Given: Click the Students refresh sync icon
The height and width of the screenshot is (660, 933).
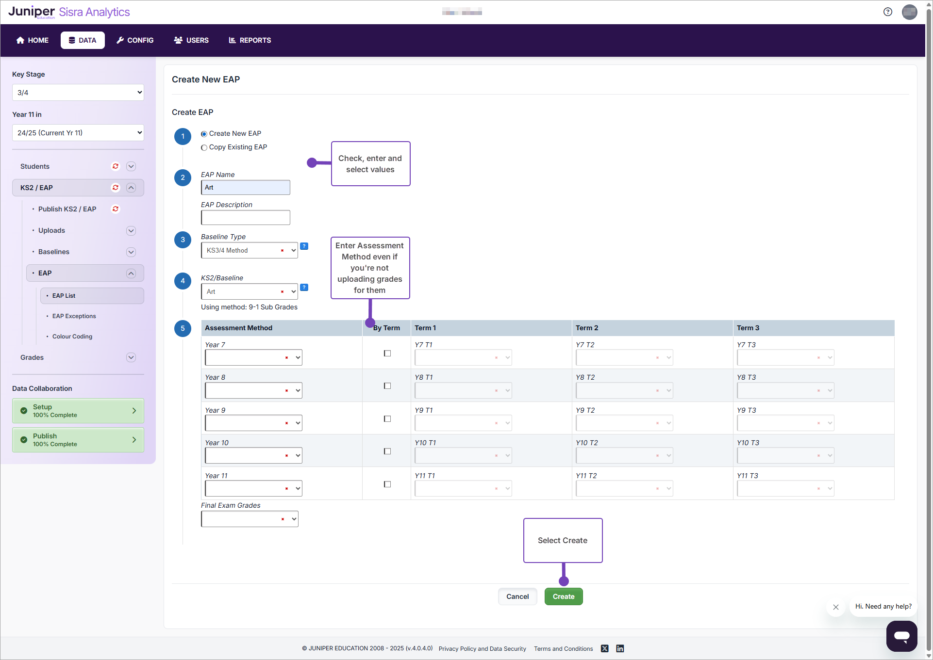Looking at the screenshot, I should [x=116, y=166].
